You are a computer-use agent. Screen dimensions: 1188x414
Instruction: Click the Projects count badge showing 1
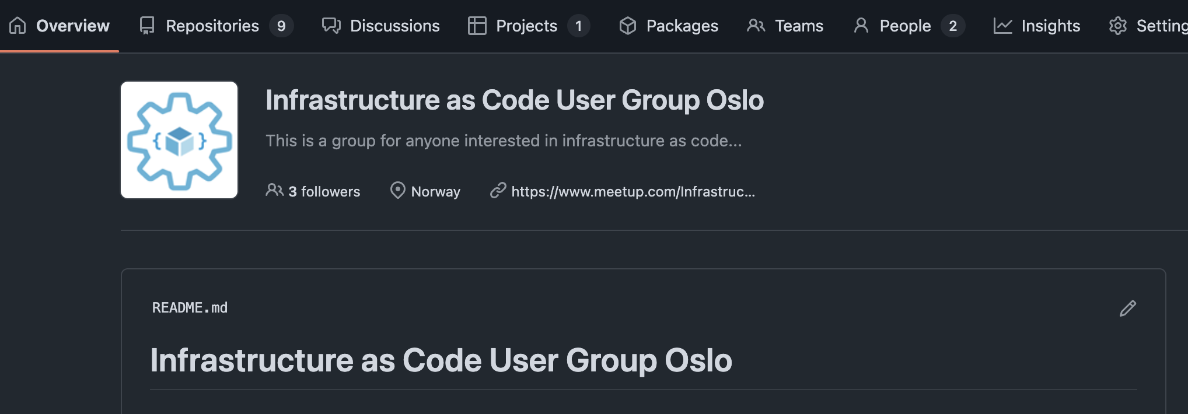coord(578,26)
